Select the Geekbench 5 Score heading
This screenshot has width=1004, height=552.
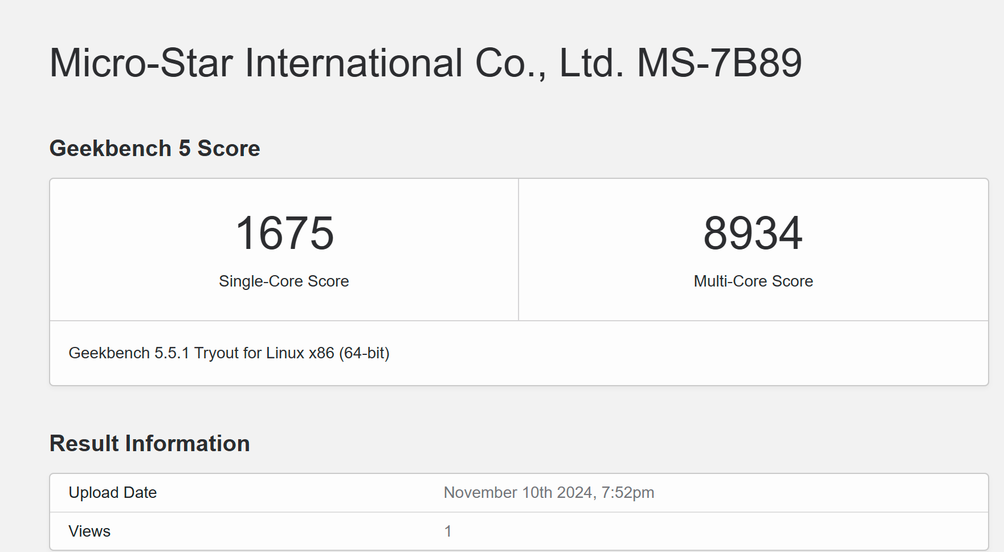point(155,148)
